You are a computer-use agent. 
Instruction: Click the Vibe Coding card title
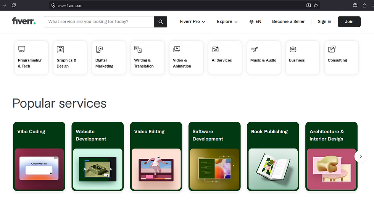tap(31, 132)
